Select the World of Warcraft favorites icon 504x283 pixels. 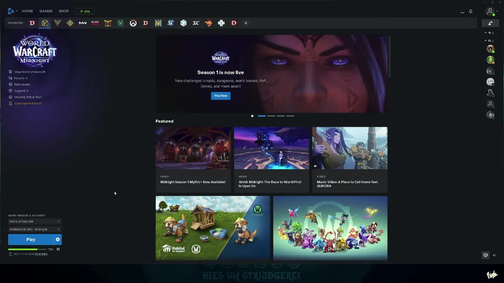click(45, 23)
